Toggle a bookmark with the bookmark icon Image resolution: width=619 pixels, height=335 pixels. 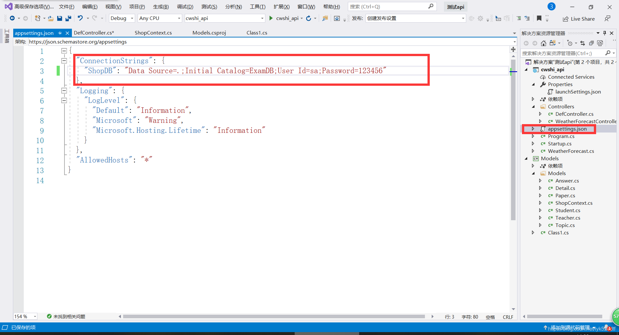[539, 18]
